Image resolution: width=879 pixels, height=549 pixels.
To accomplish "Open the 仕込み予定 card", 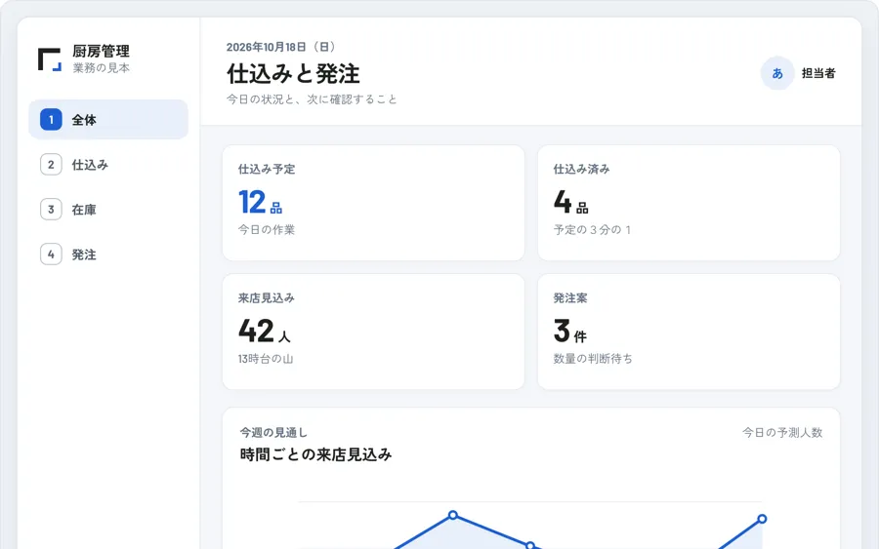I will [x=373, y=203].
